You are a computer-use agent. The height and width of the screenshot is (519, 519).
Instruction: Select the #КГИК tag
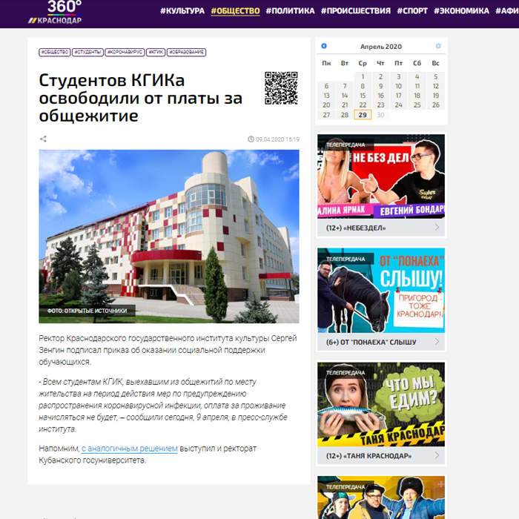[x=156, y=53]
